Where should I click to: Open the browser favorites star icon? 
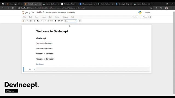(x=156, y=8)
